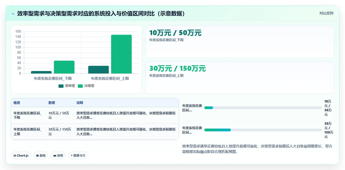Toggle the 效率型 legend series
Screen dimensions: 345x170
(67, 86)
